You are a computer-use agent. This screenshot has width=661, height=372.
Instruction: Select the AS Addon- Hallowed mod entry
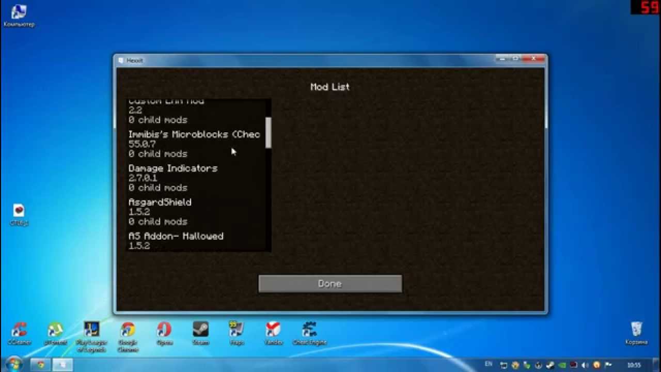coord(196,241)
